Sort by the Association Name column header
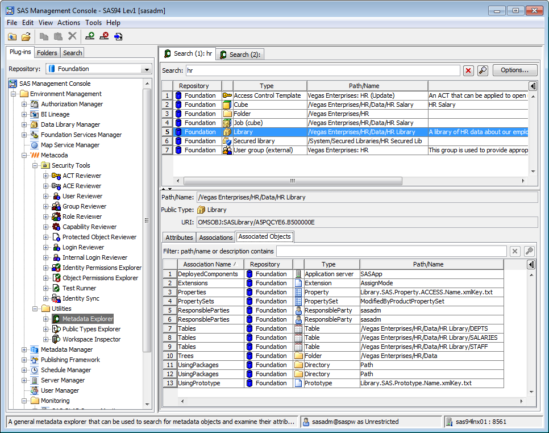Viewport: 549px width, 433px height. (x=210, y=264)
